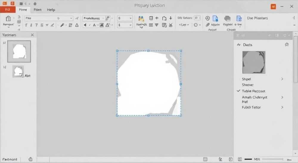Click the orange account button in title bar
The width and height of the screenshot is (298, 163).
[x=273, y=7]
